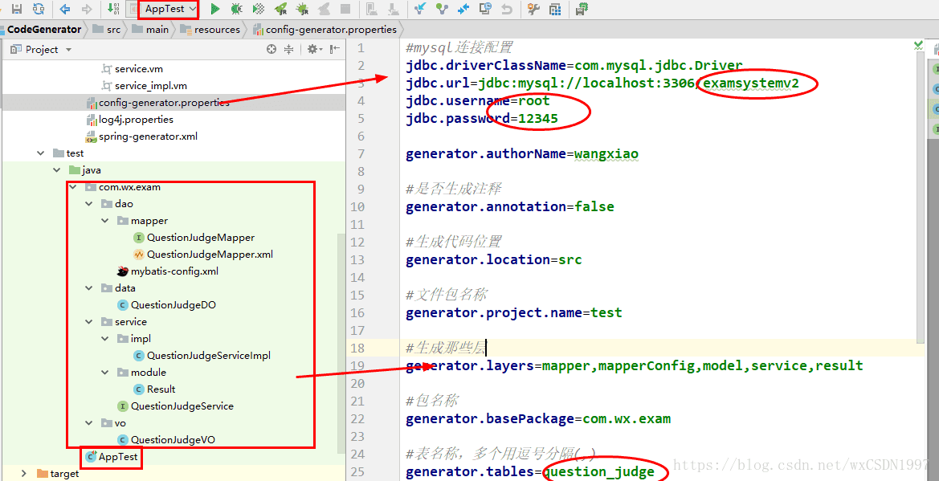This screenshot has width=939, height=481.
Task: Select the QuestionJudgeDO class
Action: (167, 305)
